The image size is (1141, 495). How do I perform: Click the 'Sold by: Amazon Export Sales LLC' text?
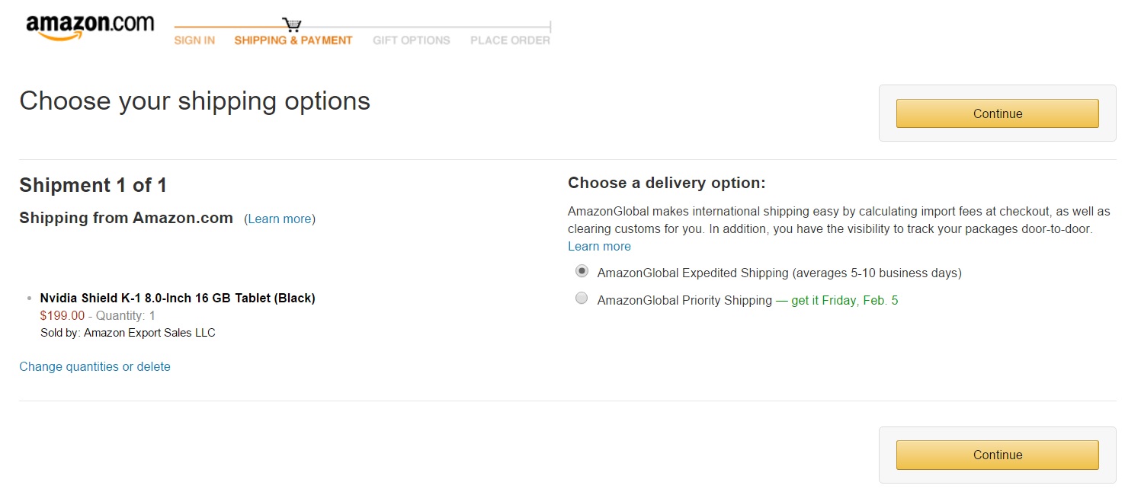[128, 333]
